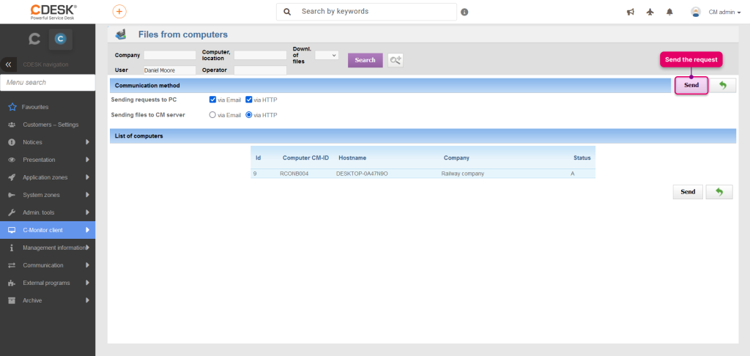This screenshot has width=750, height=356.
Task: Focus the Search by keywords field
Action: coord(366,12)
